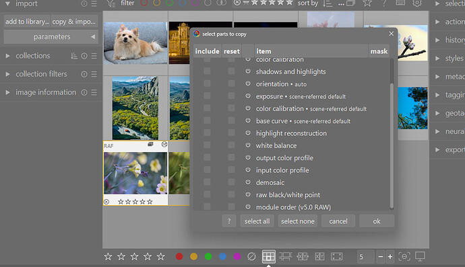Click the reject symbol in bottom bar
The image size is (465, 267).
coord(251,256)
